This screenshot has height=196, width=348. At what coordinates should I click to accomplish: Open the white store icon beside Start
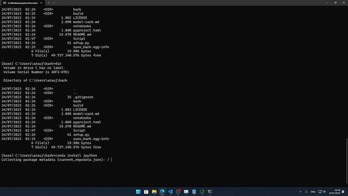[x=146, y=192]
